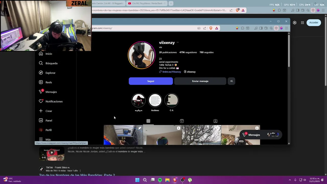Open the 4796 seguidores list
Image resolution: width=327 pixels, height=184 pixels.
(x=188, y=52)
